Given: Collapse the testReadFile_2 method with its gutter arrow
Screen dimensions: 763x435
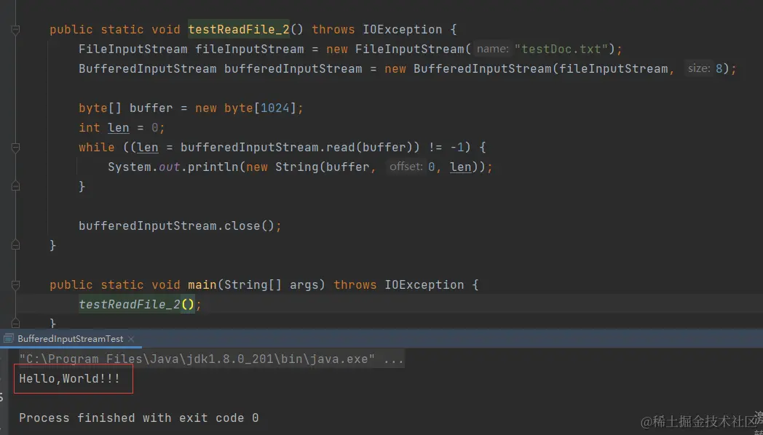Looking at the screenshot, I should [x=15, y=29].
